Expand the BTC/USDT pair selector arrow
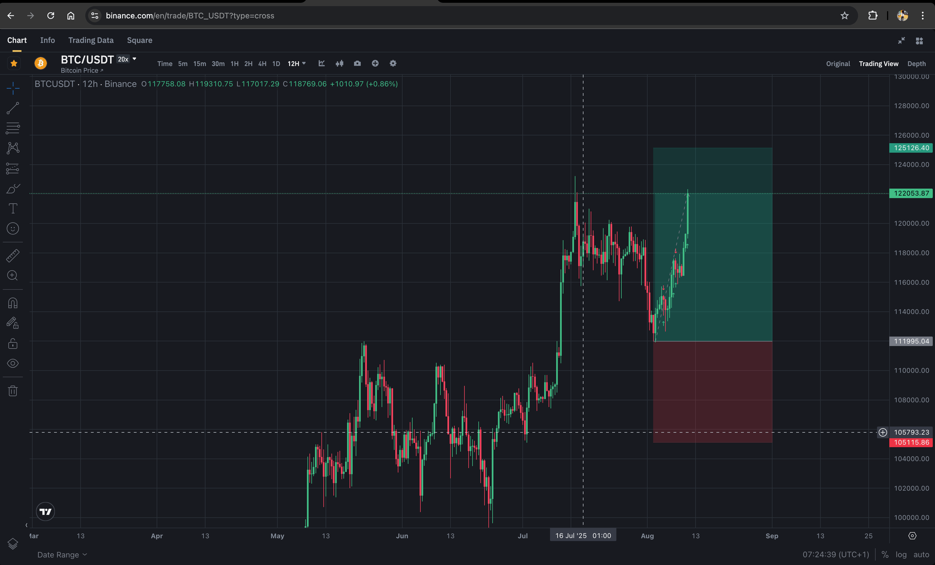Viewport: 935px width, 565px height. pyautogui.click(x=134, y=59)
